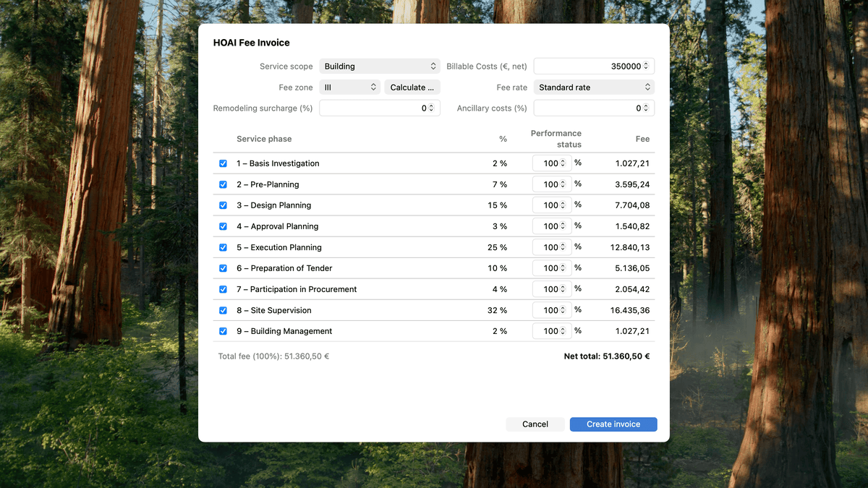Viewport: 868px width, 488px height.
Task: Click the fee value 7.704,08
Action: tap(632, 205)
